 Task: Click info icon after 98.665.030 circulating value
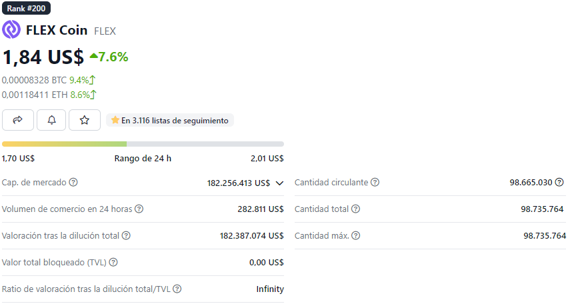[x=559, y=182]
